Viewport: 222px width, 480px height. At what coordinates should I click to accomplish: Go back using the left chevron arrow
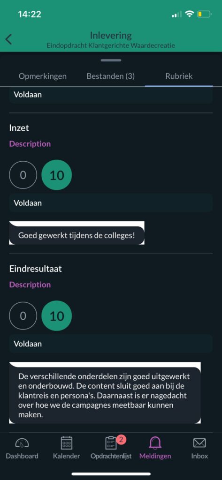pos(9,39)
